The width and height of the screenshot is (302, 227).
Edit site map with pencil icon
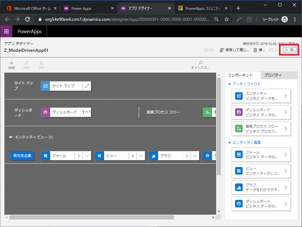87,86
